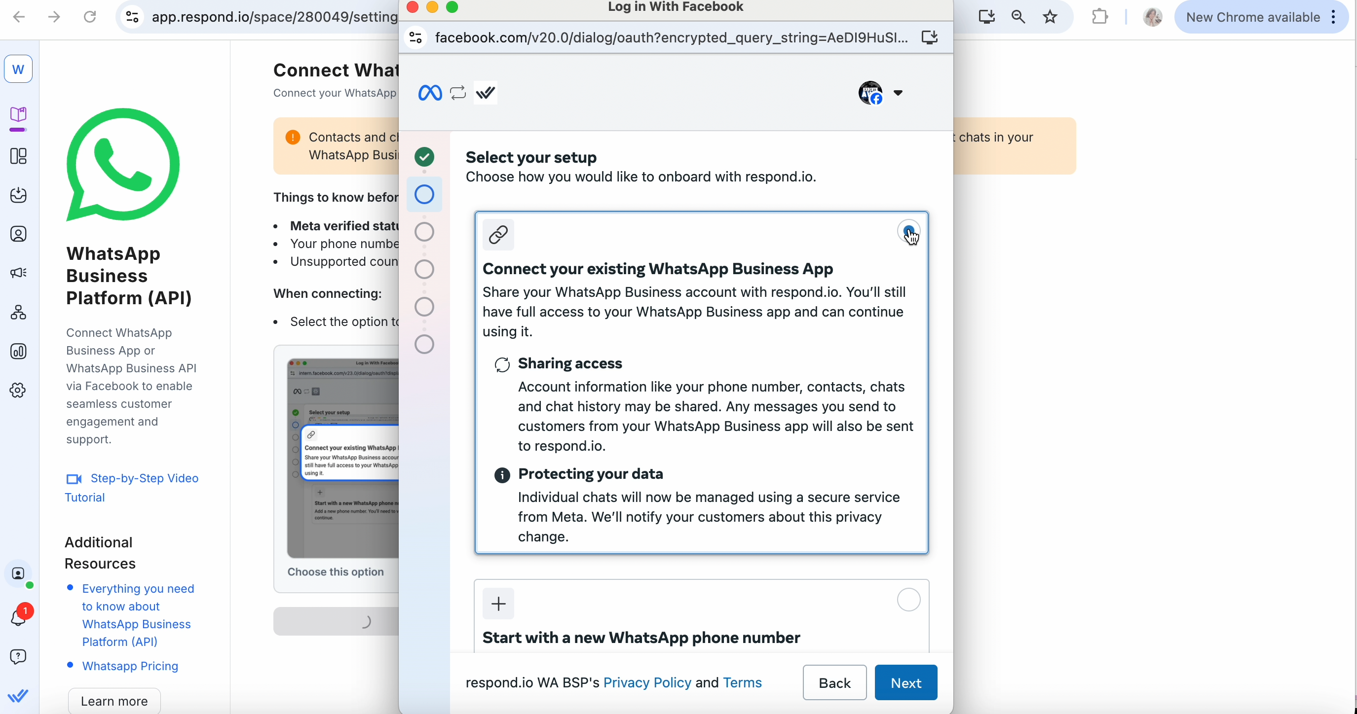Open the Settings gear in left sidebar
1357x714 pixels.
(18, 390)
